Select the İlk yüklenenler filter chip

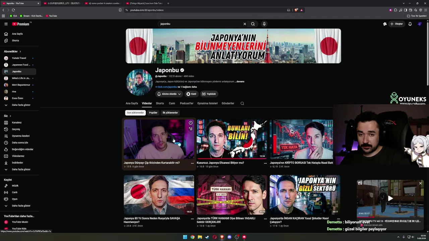(x=170, y=113)
